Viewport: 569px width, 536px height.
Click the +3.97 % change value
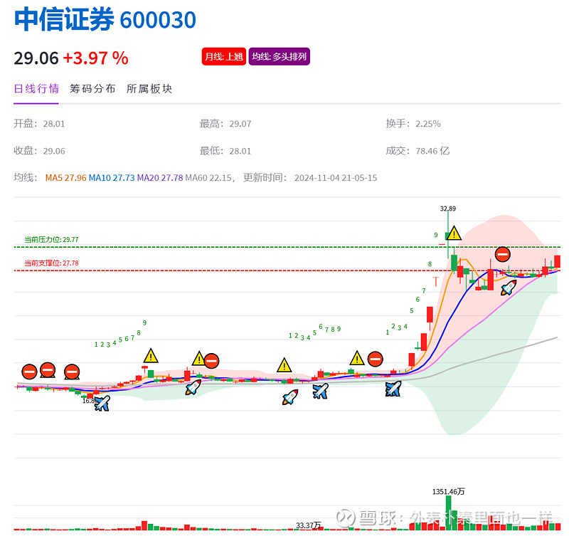[96, 58]
